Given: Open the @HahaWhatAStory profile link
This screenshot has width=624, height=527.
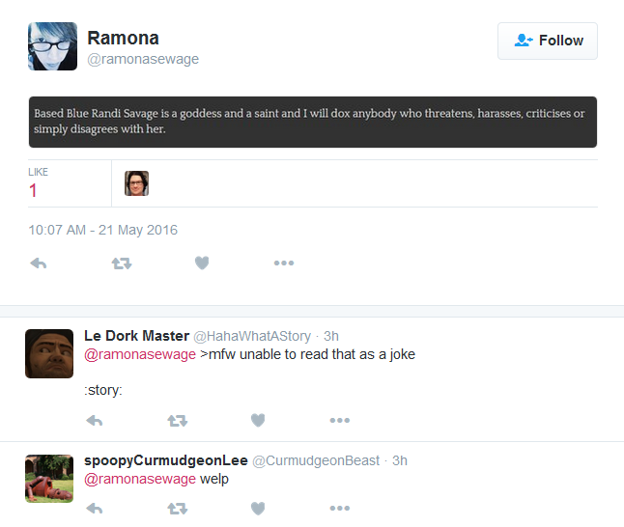Looking at the screenshot, I should coord(252,336).
